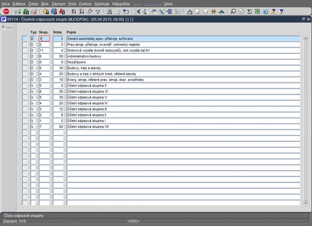Click the 'Administrativní budovy' cell

pyautogui.click(x=183, y=56)
